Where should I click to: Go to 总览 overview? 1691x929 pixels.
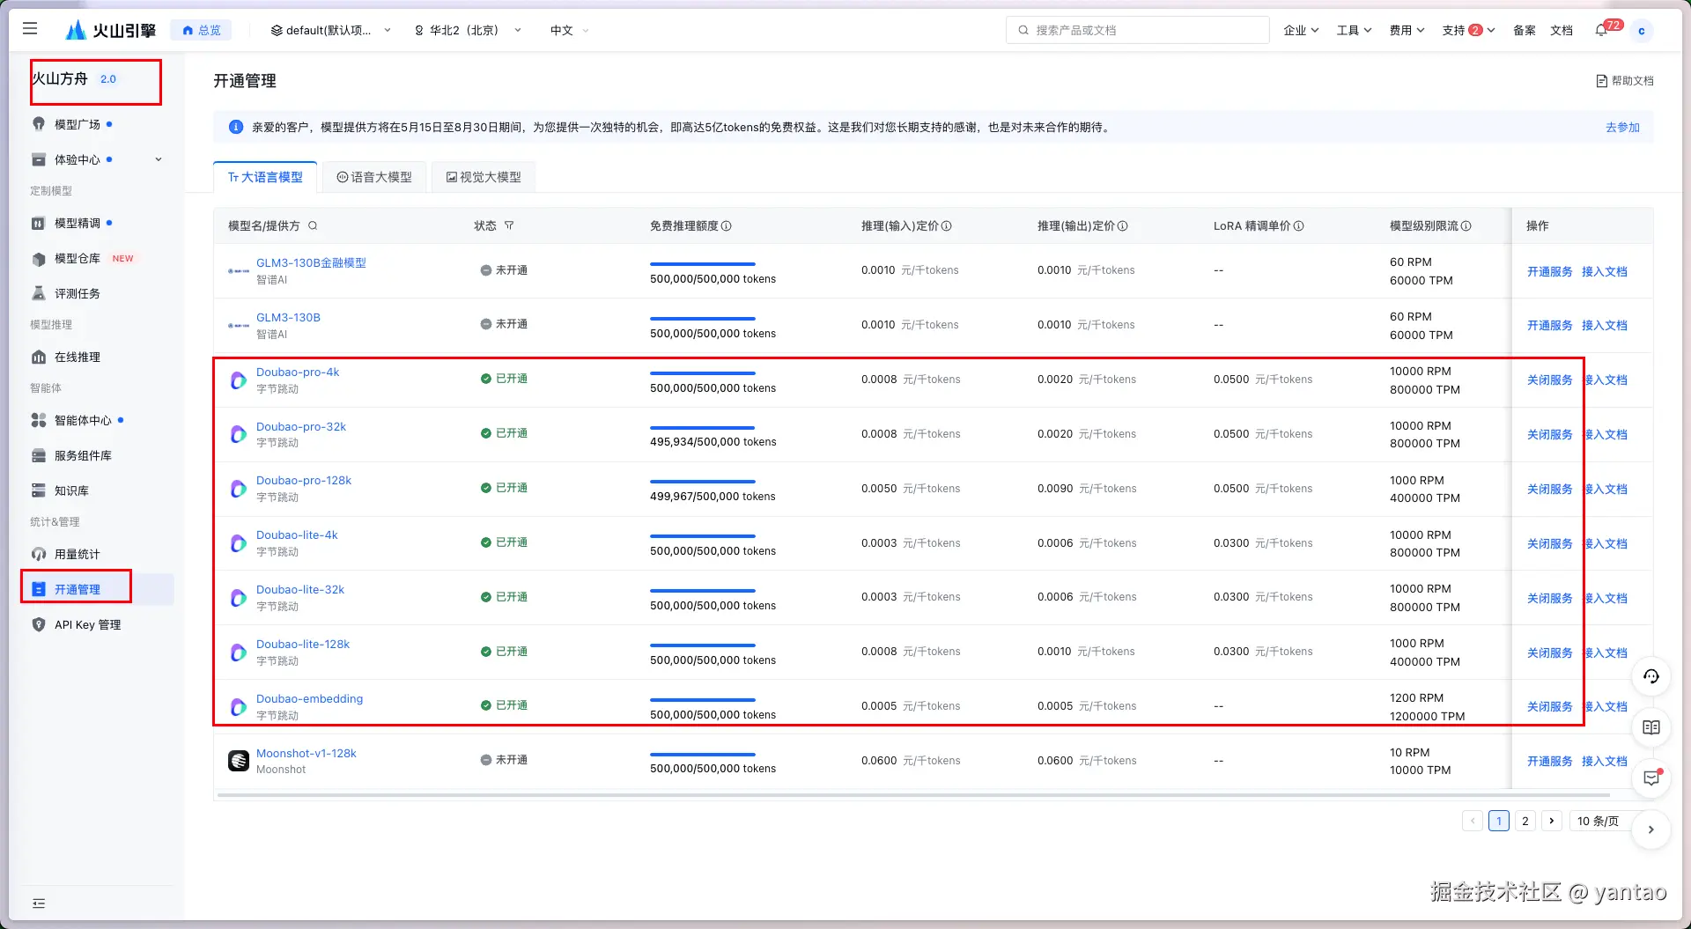[202, 30]
